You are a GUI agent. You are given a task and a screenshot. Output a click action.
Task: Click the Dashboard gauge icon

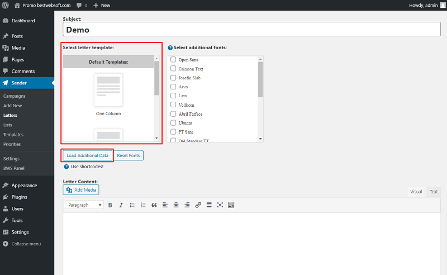[x=6, y=21]
